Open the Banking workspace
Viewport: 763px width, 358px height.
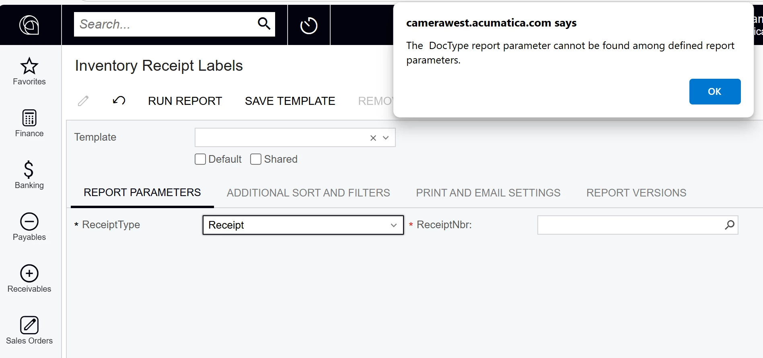[29, 175]
